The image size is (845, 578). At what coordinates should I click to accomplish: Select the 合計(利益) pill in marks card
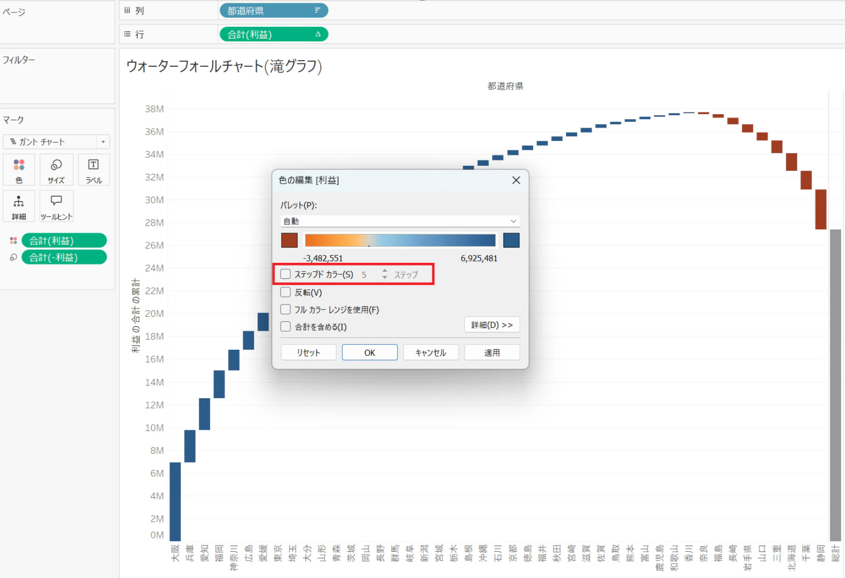coord(64,241)
